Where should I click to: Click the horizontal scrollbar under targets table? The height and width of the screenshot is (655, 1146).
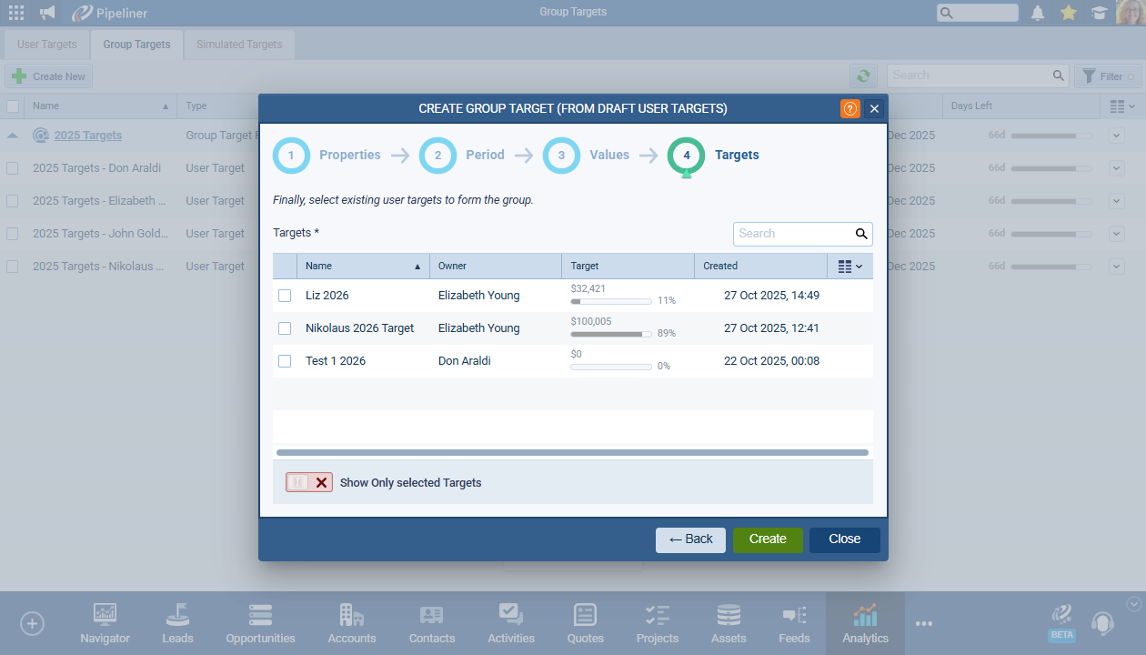tap(572, 452)
